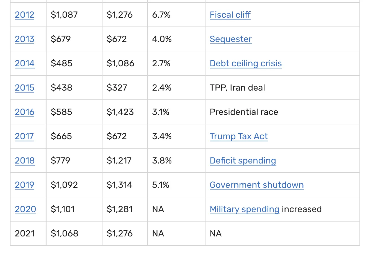
Task: Click the 2014 year link
Action: pyautogui.click(x=25, y=64)
